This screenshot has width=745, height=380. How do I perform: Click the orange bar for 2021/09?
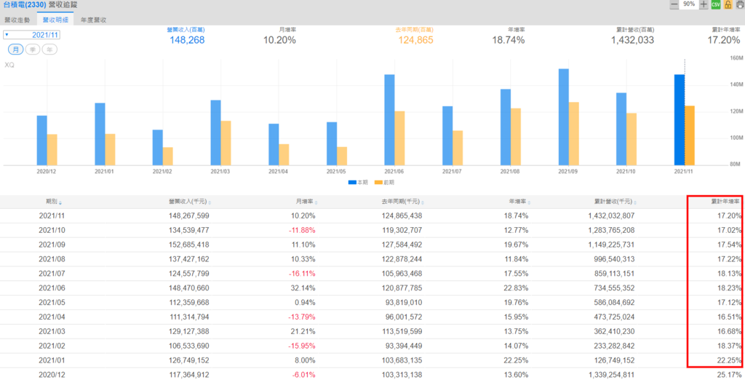pyautogui.click(x=573, y=134)
